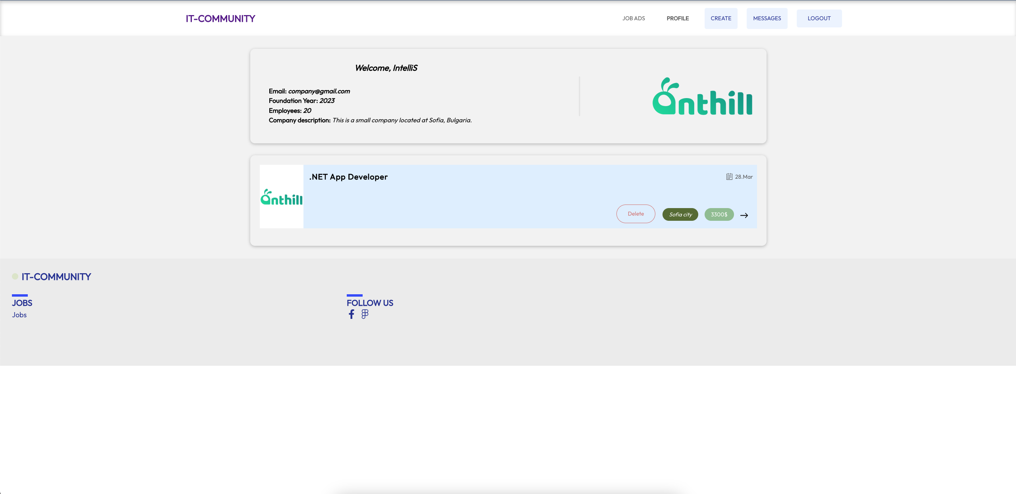Viewport: 1016px width, 494px height.
Task: Click the Figma icon under Follow Us
Action: coord(365,315)
